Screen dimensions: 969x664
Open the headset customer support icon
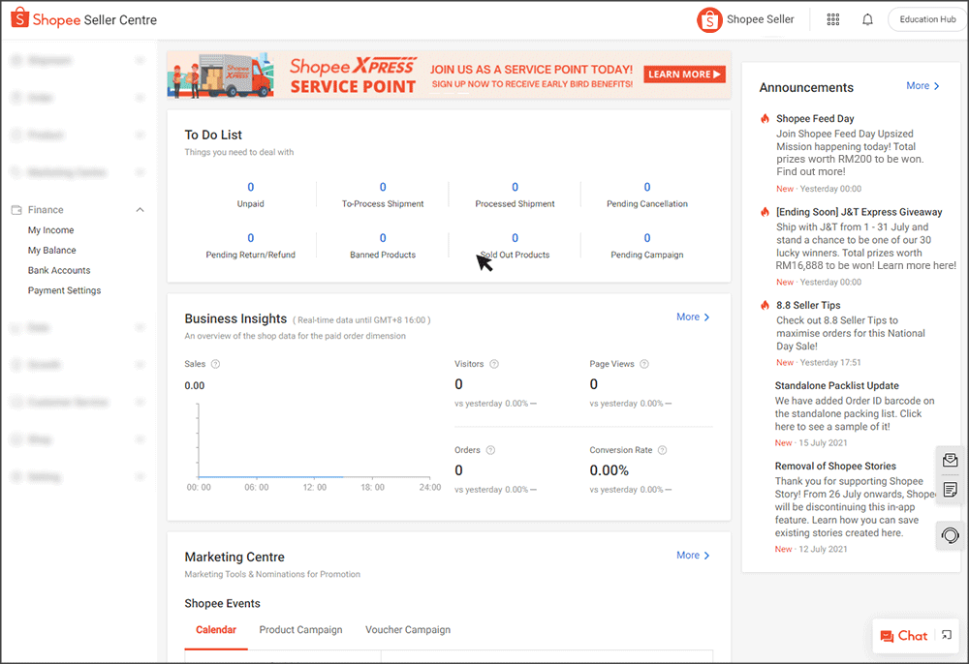[x=950, y=535]
